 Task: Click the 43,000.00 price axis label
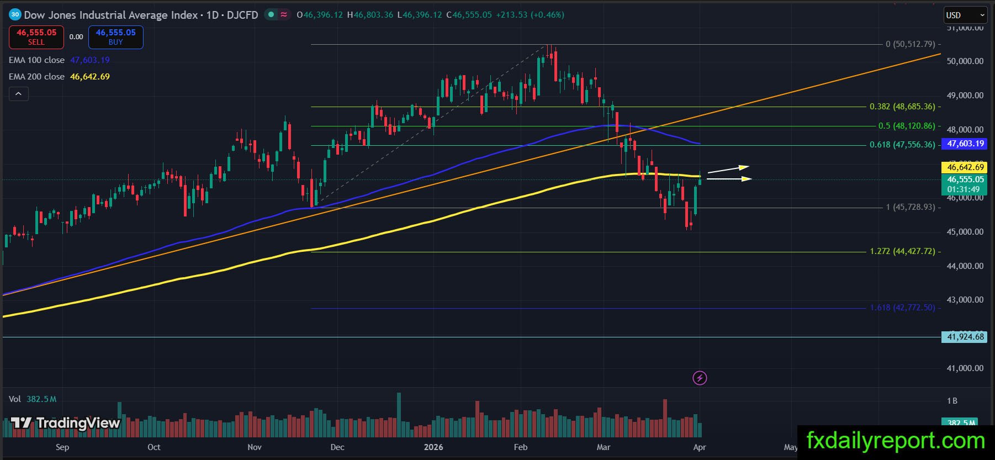click(x=965, y=300)
